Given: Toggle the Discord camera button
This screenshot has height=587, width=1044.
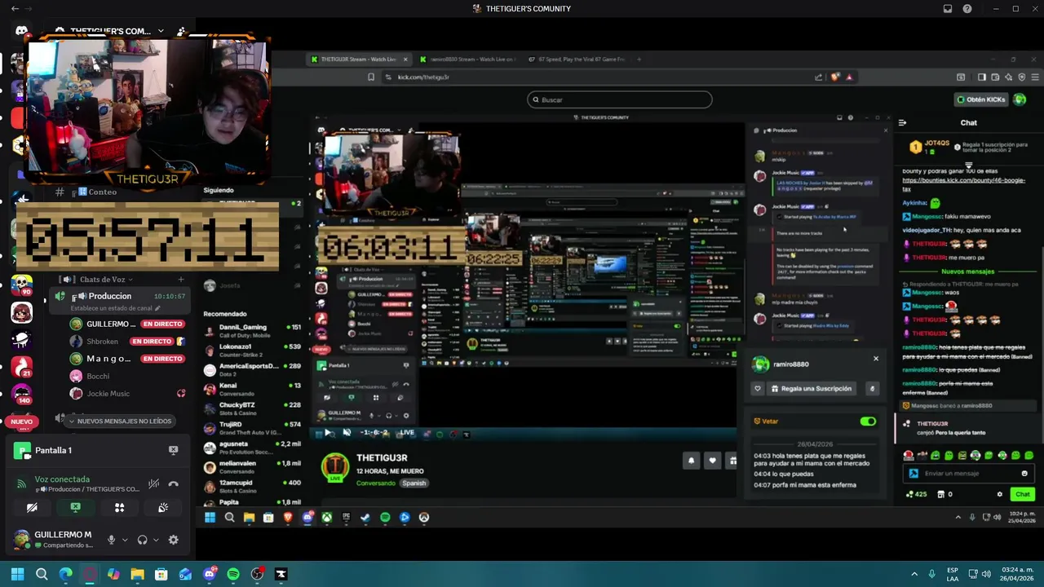Looking at the screenshot, I should coord(32,507).
